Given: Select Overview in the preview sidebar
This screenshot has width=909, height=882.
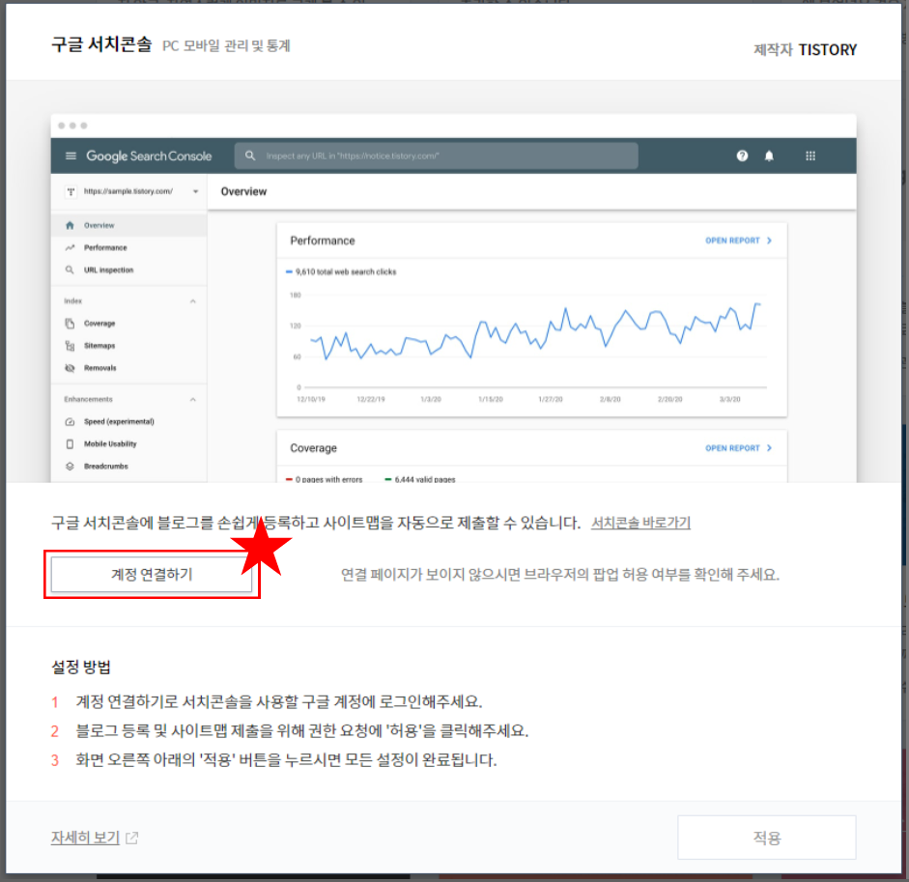Looking at the screenshot, I should pos(128,225).
